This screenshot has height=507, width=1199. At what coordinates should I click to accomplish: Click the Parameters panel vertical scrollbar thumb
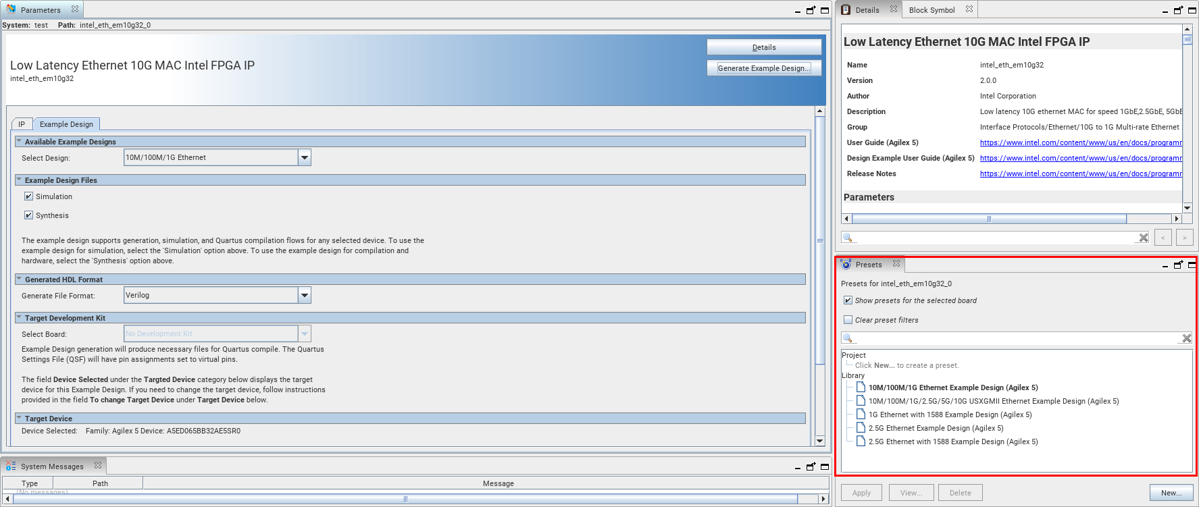click(820, 240)
